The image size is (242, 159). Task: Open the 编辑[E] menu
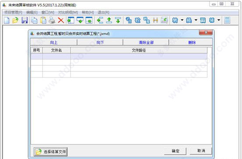(32, 12)
